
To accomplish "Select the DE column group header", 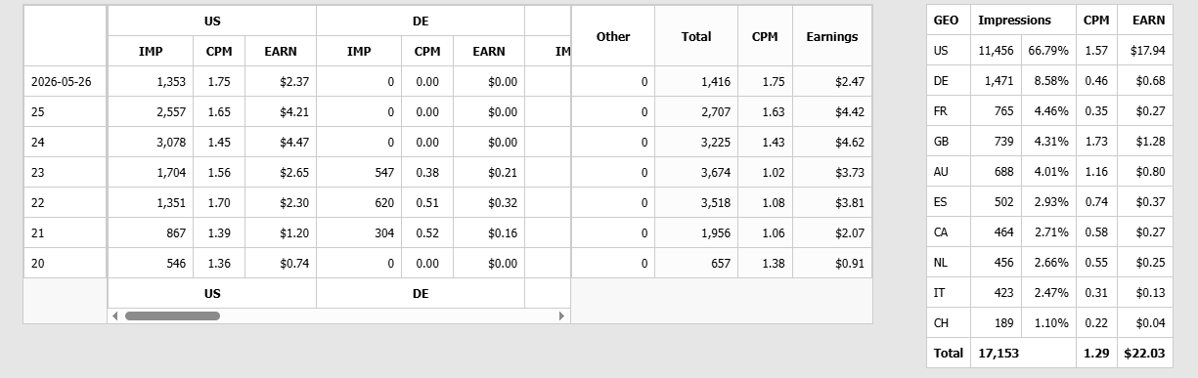I will (x=421, y=21).
